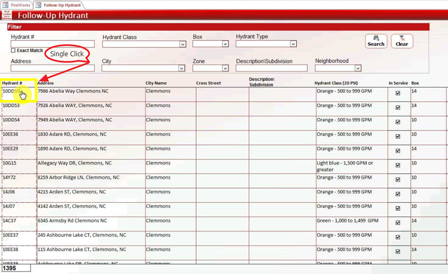Click Green - 1,000 to 1,499 GPM cell
This screenshot has height=274, width=448.
[352, 224]
